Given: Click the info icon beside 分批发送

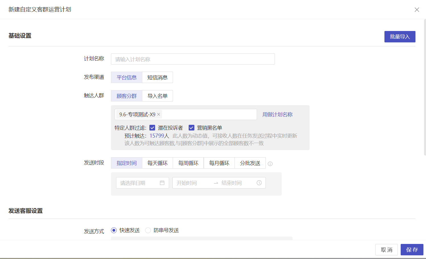Looking at the screenshot, I should pos(270,164).
